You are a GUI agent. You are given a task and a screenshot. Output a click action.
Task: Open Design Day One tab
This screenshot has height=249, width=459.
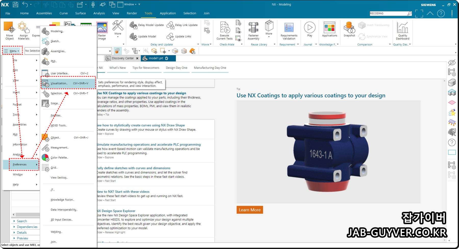click(x=176, y=68)
